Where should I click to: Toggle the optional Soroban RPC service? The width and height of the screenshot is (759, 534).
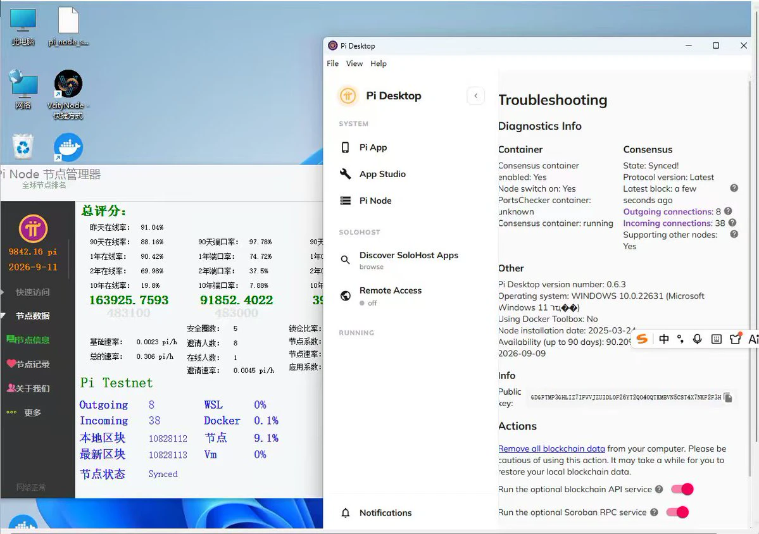coord(677,512)
